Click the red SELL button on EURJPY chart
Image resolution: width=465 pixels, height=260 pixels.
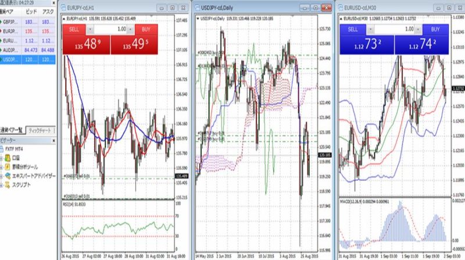tap(74, 30)
